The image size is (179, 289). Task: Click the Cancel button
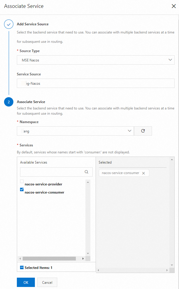pos(47,282)
